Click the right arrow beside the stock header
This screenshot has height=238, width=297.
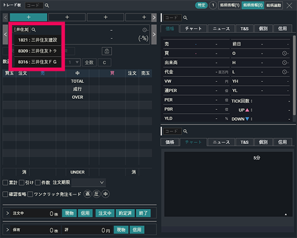click(154, 35)
